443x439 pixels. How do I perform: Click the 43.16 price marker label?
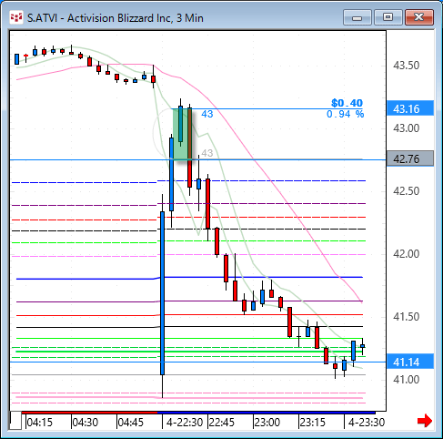pyautogui.click(x=410, y=108)
